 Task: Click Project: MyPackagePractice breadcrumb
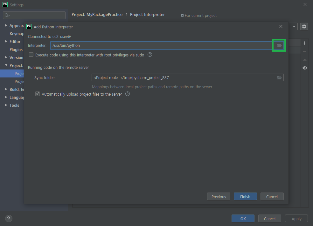pyautogui.click(x=97, y=15)
